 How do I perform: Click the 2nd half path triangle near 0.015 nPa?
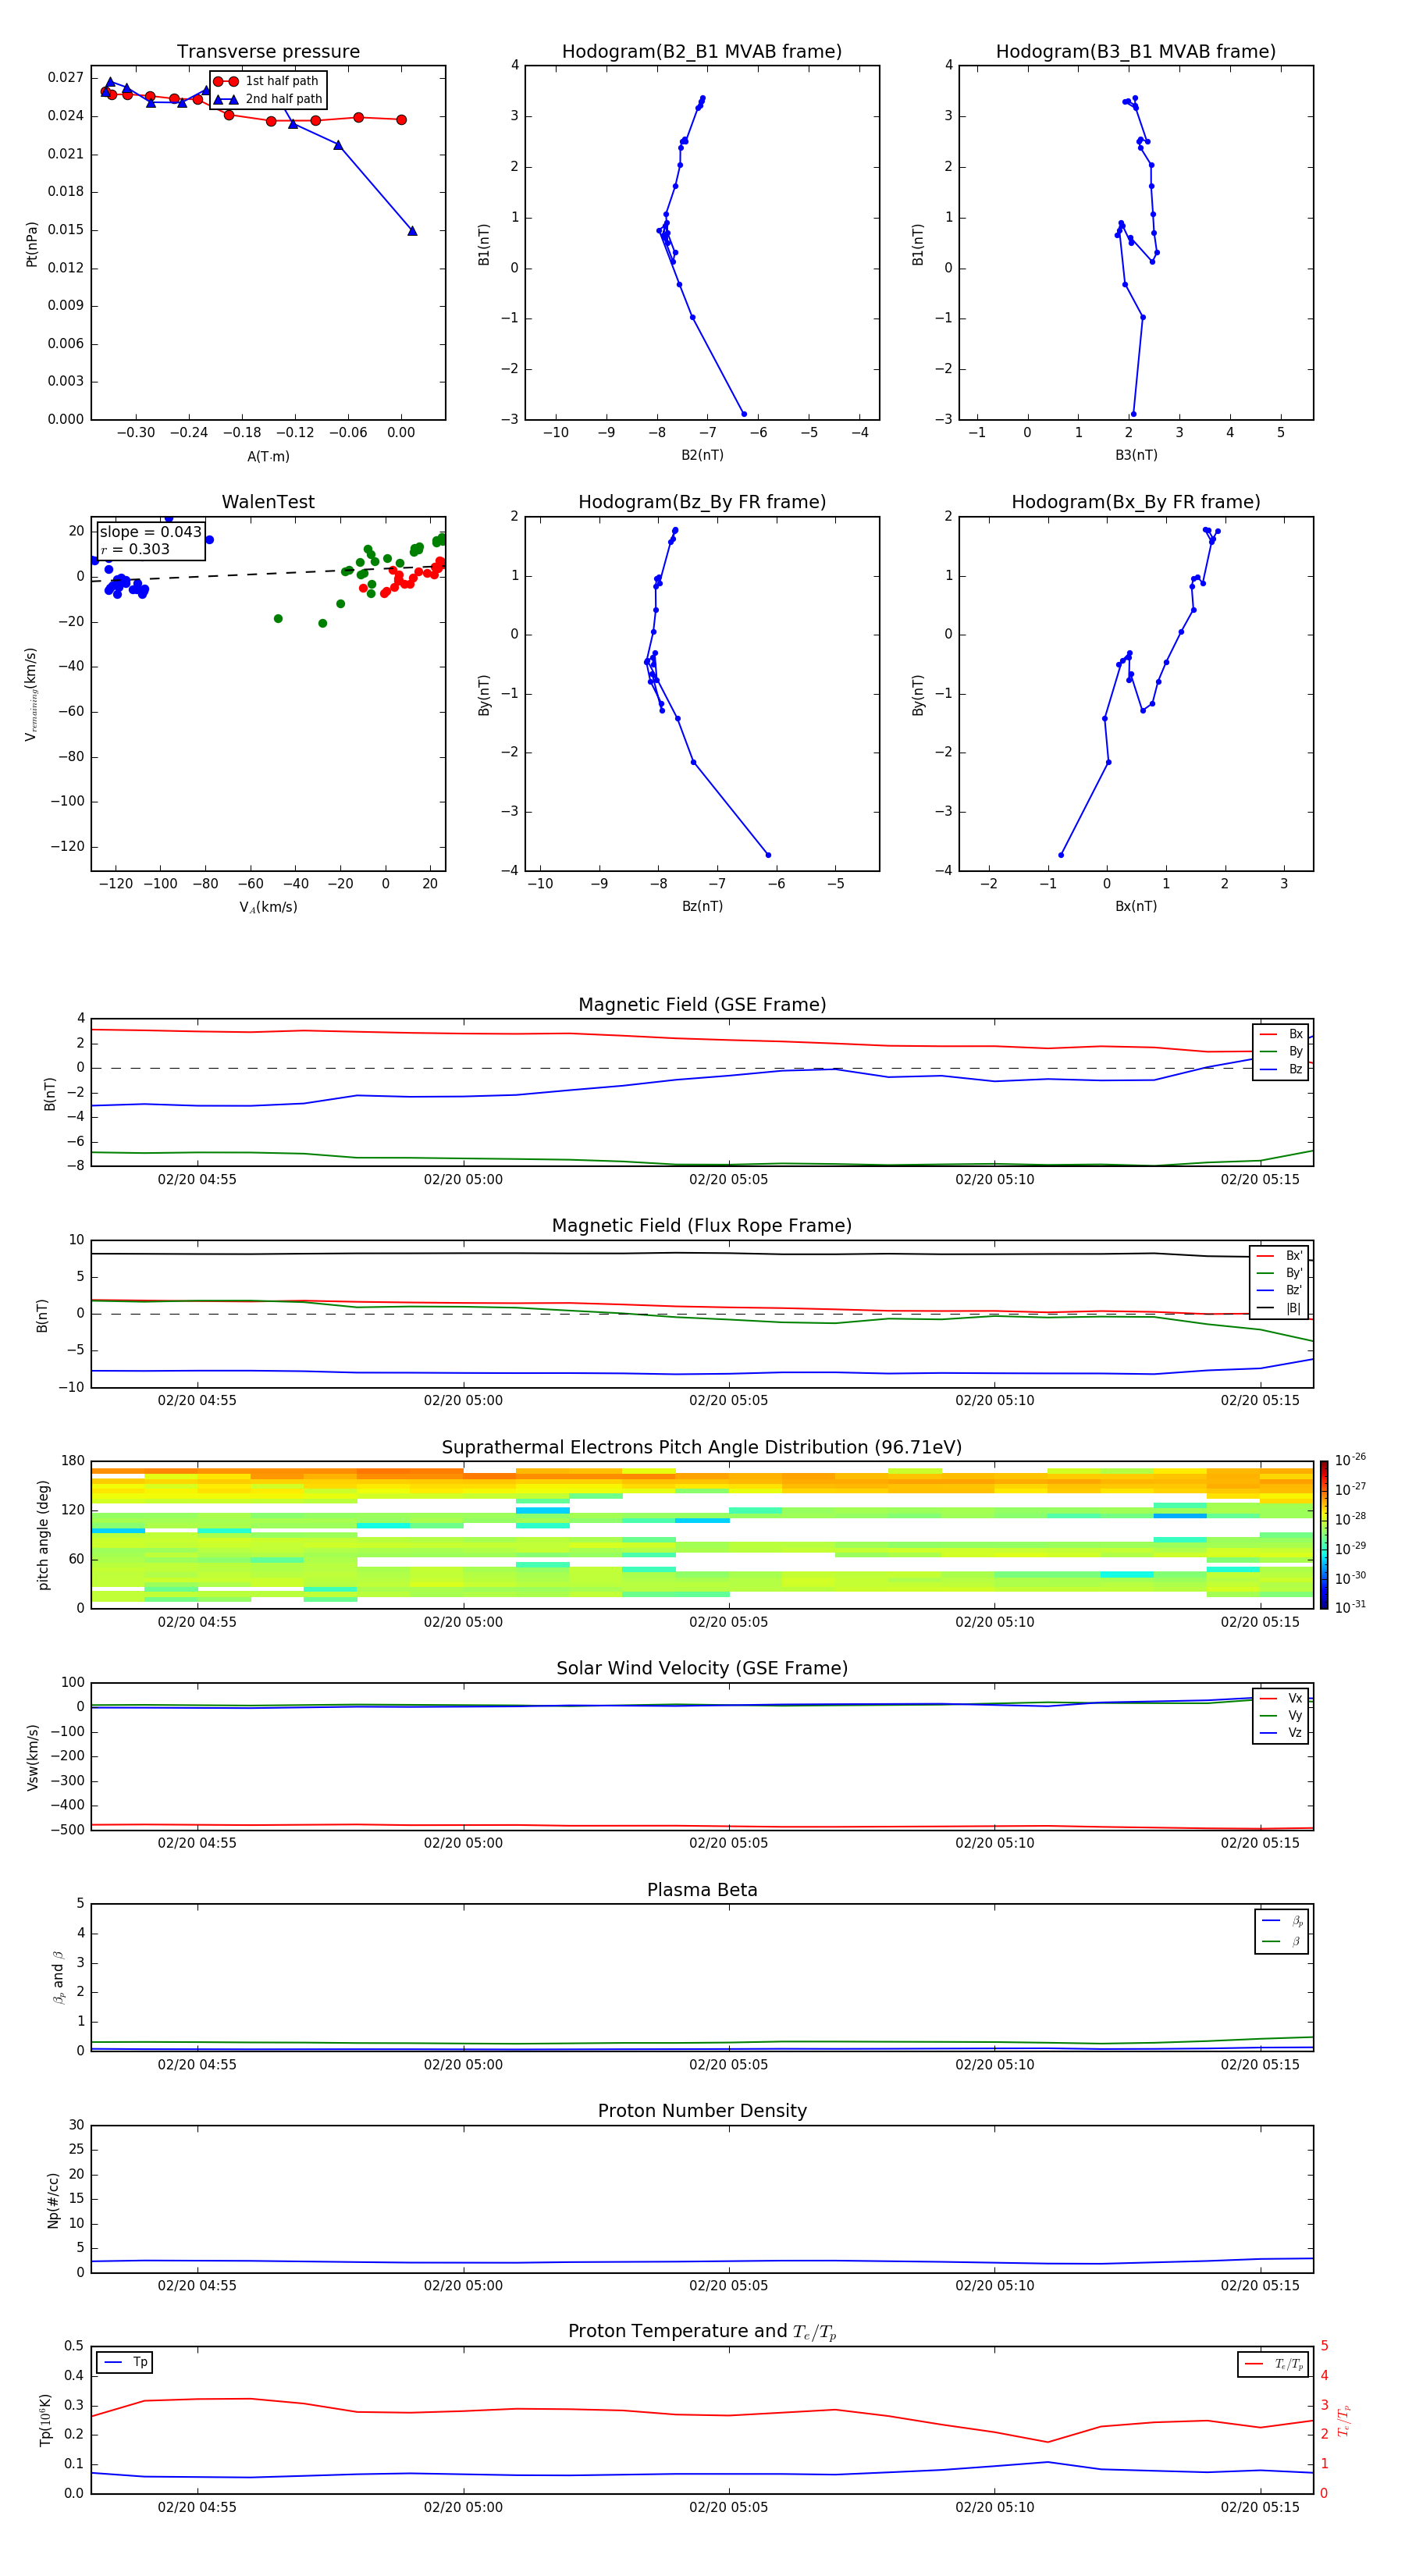point(412,231)
